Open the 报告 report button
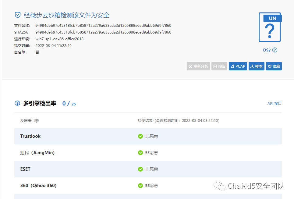294x199 pixels. [219, 66]
